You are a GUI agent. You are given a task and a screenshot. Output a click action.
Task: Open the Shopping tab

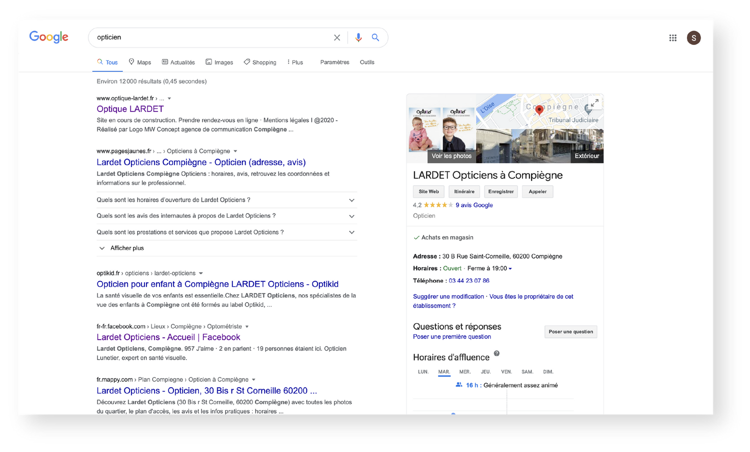pos(260,62)
